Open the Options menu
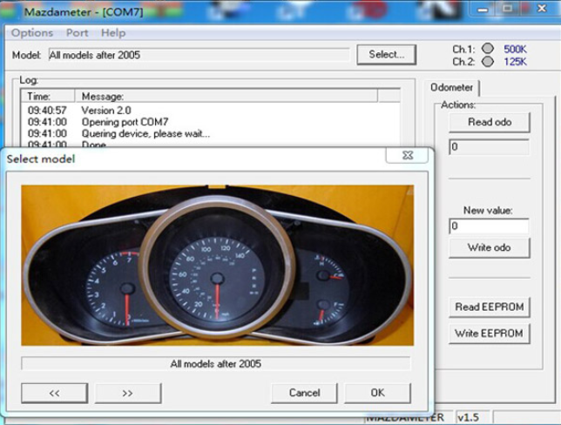 point(32,33)
